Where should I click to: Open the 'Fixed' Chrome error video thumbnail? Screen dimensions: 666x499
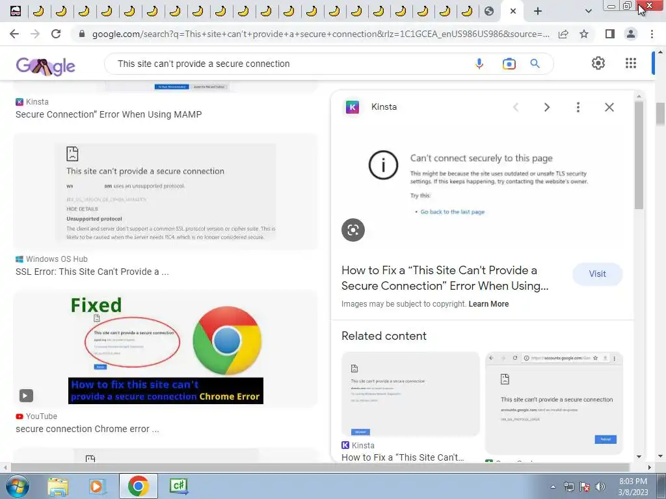pos(166,349)
